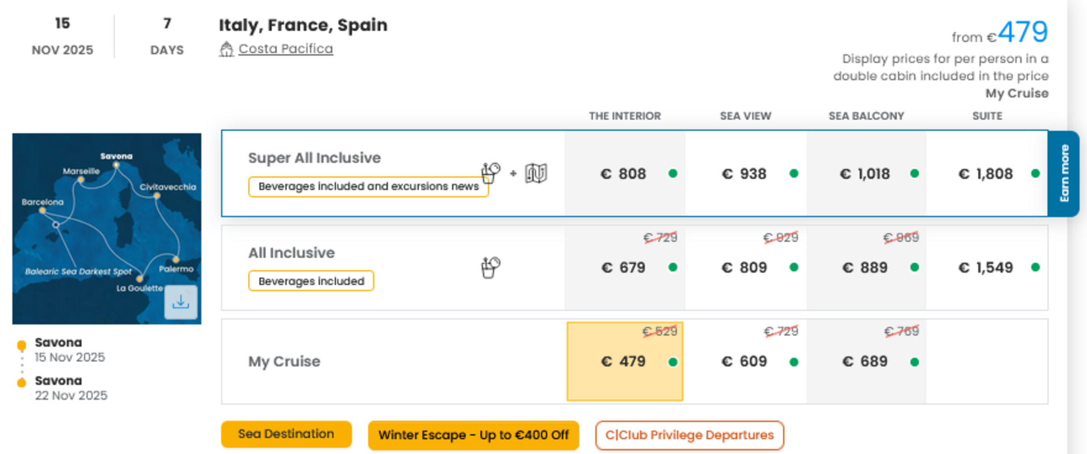1087x454 pixels.
Task: Click the beverage icon in All Inclusive row
Action: coord(490,267)
